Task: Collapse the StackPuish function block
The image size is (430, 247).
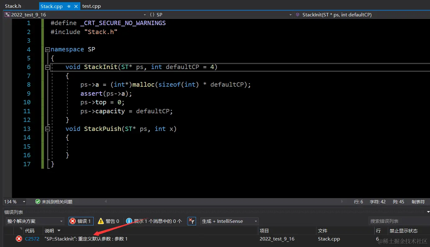Action: 47,129
